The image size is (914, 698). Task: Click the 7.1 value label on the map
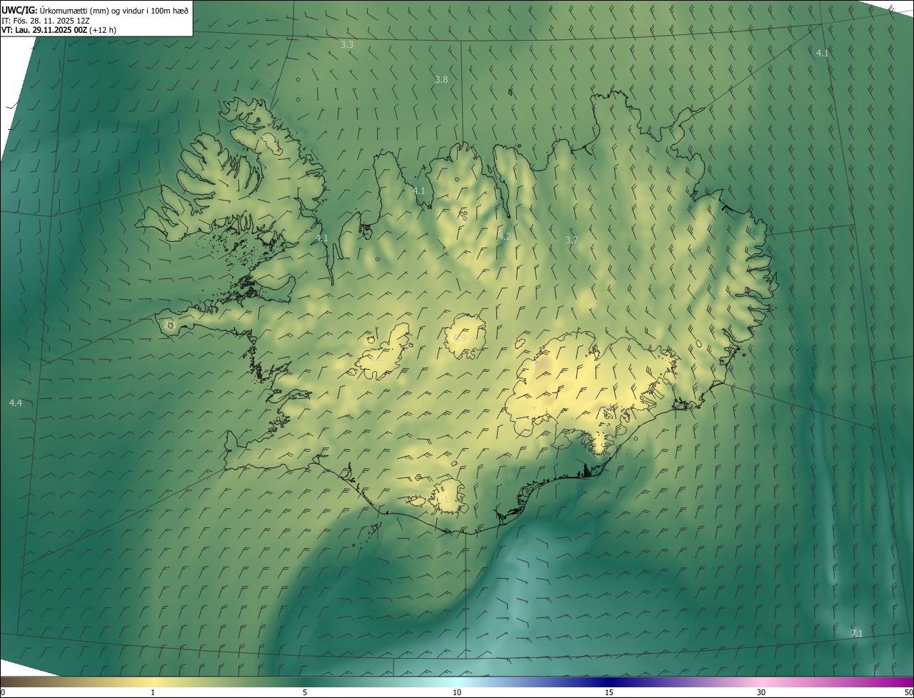click(x=857, y=633)
